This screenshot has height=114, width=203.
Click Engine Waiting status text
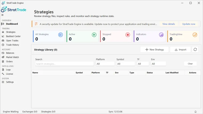[11, 112]
